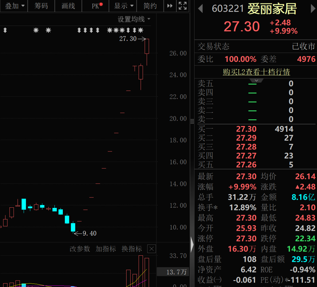Click the 卖五 row
This screenshot has width=317, height=287.
(x=256, y=83)
